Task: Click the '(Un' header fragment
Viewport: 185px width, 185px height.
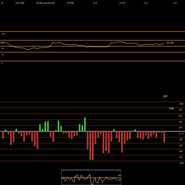Action: 146,3
